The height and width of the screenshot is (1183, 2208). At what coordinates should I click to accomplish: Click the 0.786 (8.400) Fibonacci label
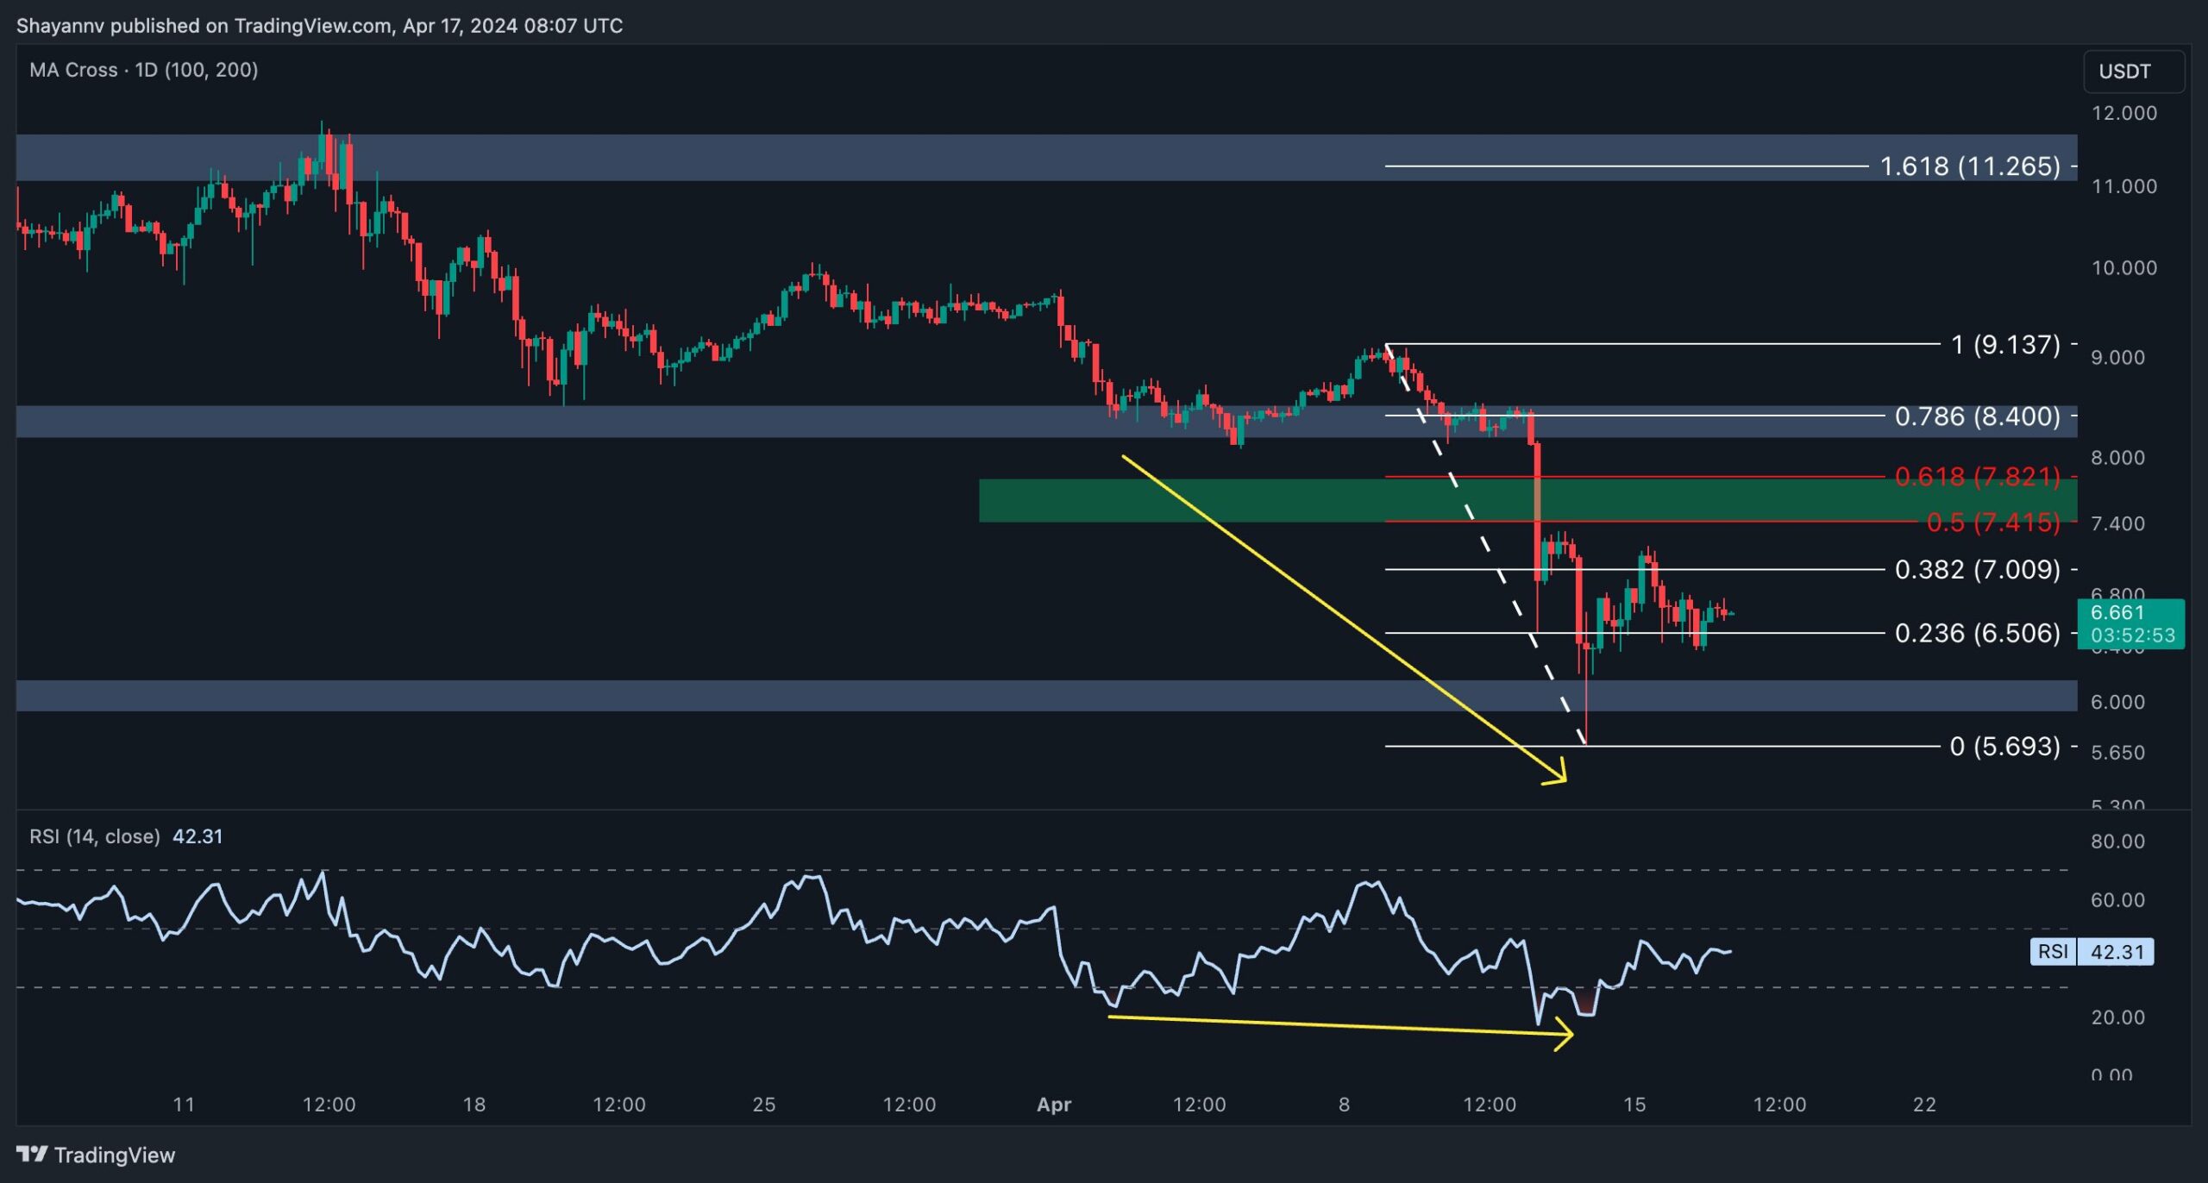pyautogui.click(x=1977, y=416)
